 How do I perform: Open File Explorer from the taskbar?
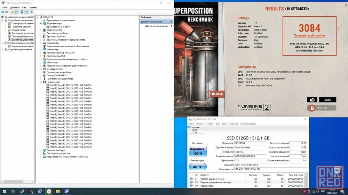pyautogui.click(x=58, y=192)
